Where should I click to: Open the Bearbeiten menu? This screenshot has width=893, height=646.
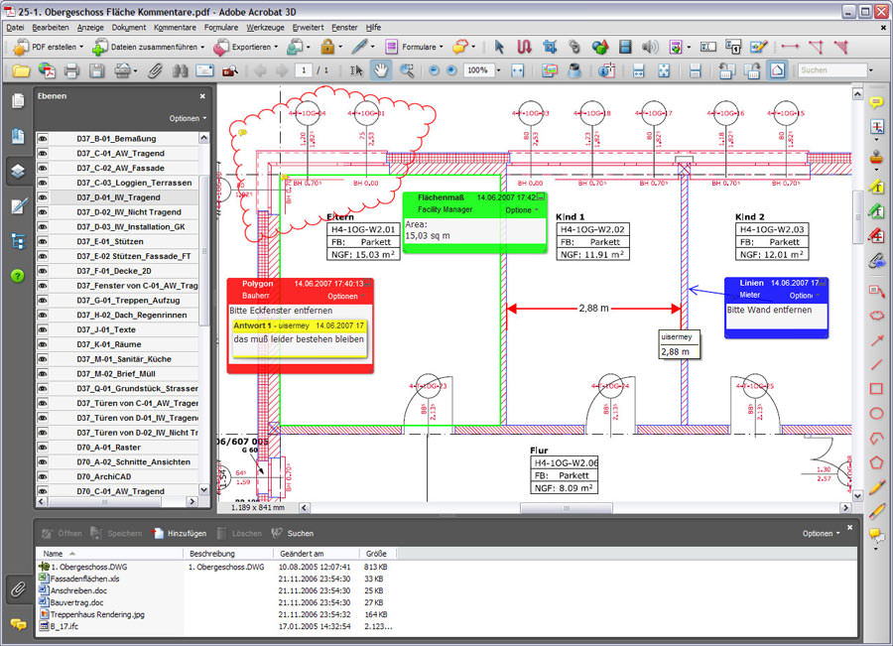coord(51,28)
